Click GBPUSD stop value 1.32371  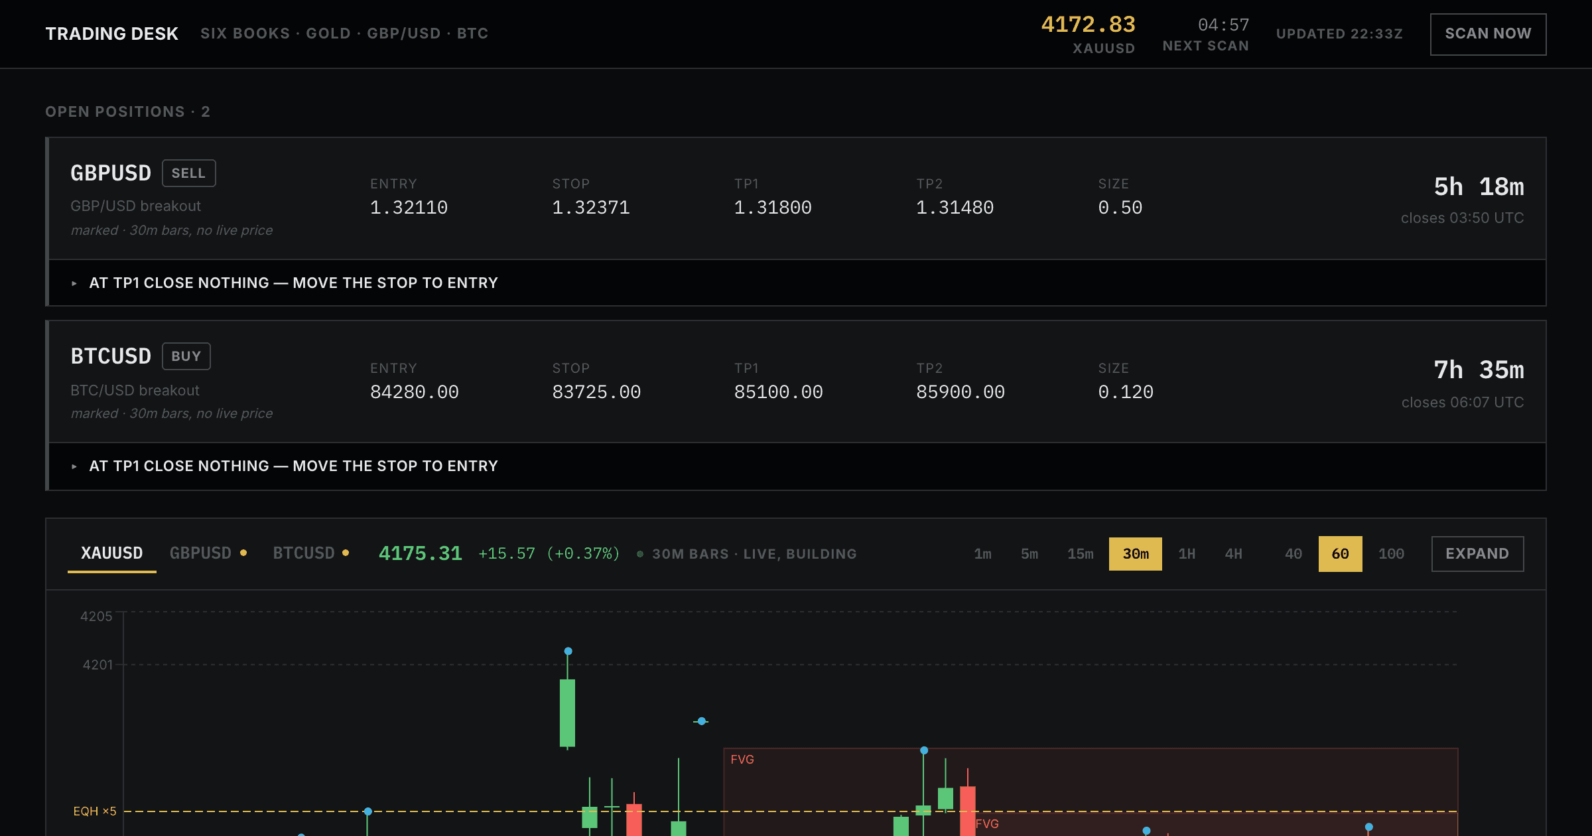click(x=590, y=208)
